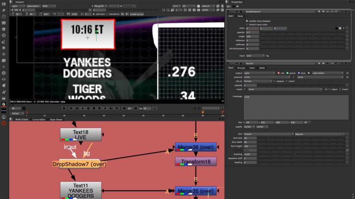Open the viewer rgba channel dropdown
This screenshot has height=199, width=355.
coord(18,6)
